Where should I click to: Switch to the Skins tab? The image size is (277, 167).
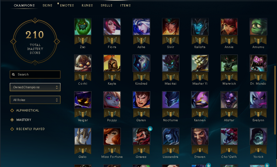pyautogui.click(x=47, y=6)
